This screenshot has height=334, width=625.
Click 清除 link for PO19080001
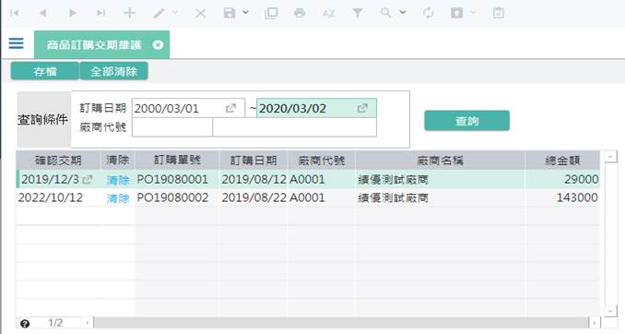[x=118, y=180]
